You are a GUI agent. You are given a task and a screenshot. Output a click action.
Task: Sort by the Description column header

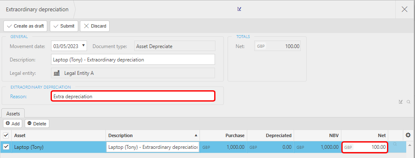point(153,135)
